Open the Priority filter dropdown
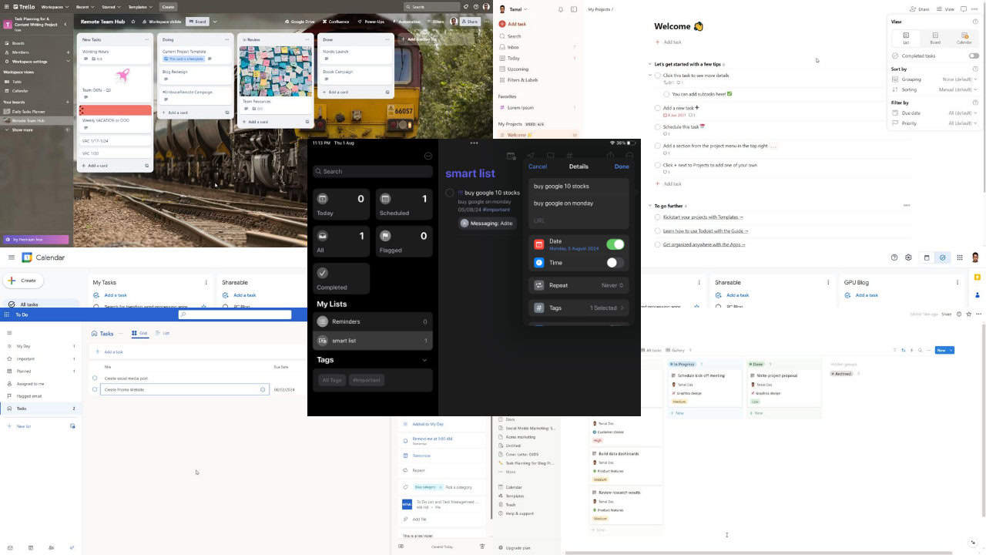This screenshot has height=555, width=986. (964, 123)
